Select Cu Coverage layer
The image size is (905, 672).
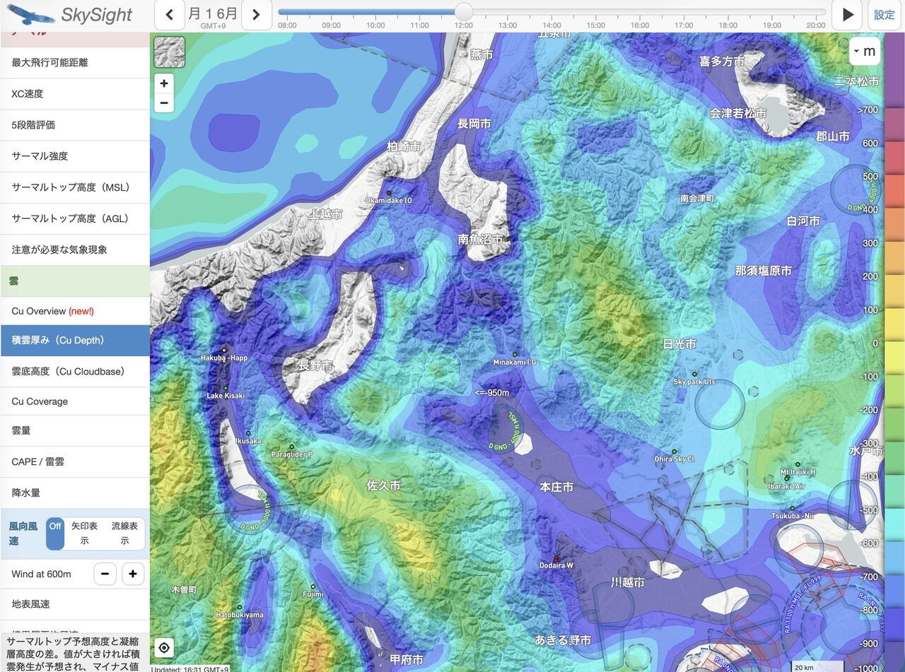[75, 401]
